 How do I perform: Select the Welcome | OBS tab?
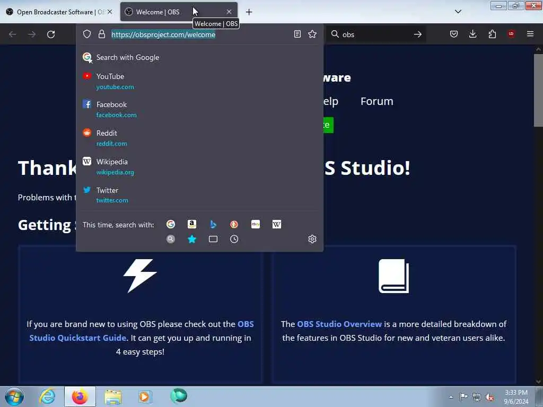tap(179, 12)
